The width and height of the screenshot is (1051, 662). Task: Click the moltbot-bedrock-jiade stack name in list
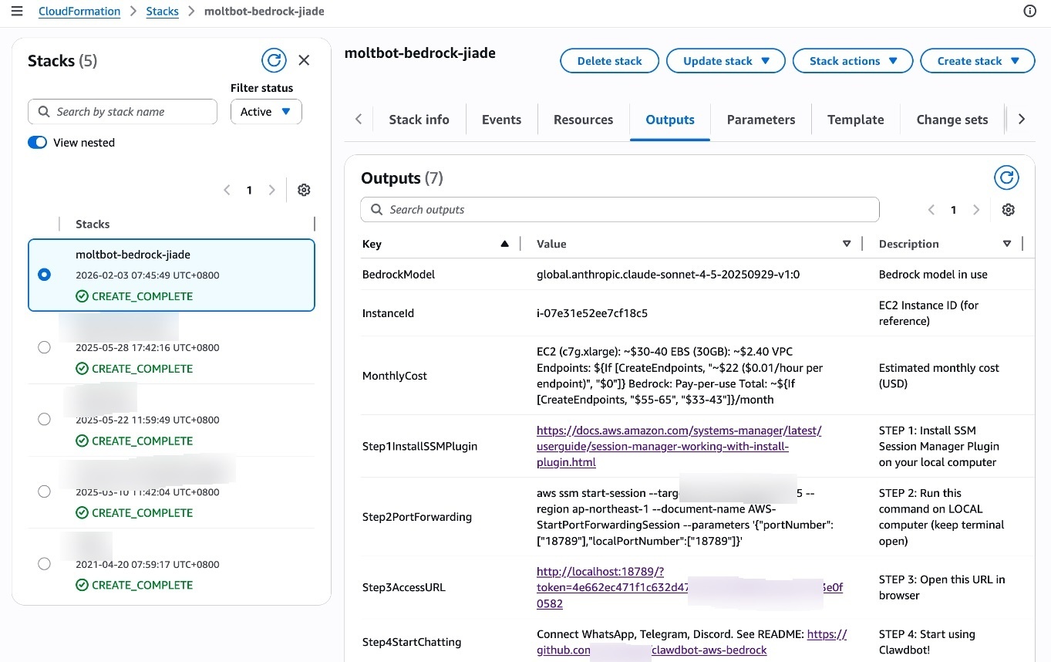click(x=133, y=255)
